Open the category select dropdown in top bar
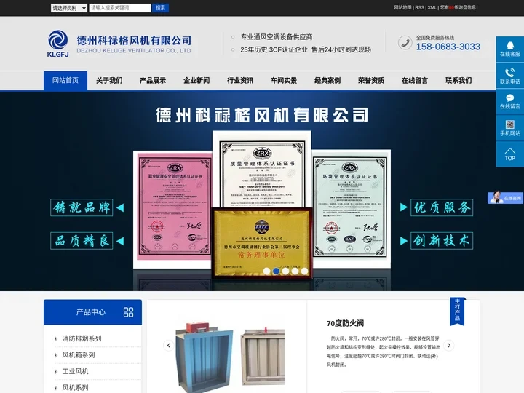524x393 pixels. pyautogui.click(x=69, y=8)
